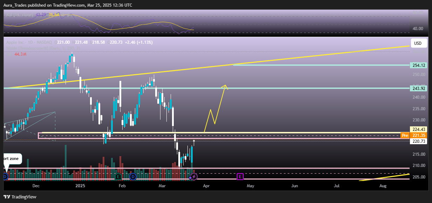Click the May label on time axis

(x=250, y=185)
